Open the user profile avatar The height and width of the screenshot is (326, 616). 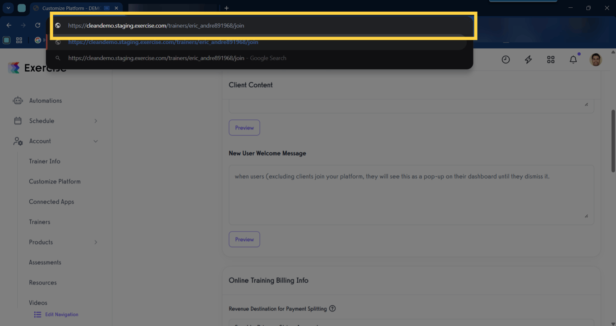[x=596, y=60]
